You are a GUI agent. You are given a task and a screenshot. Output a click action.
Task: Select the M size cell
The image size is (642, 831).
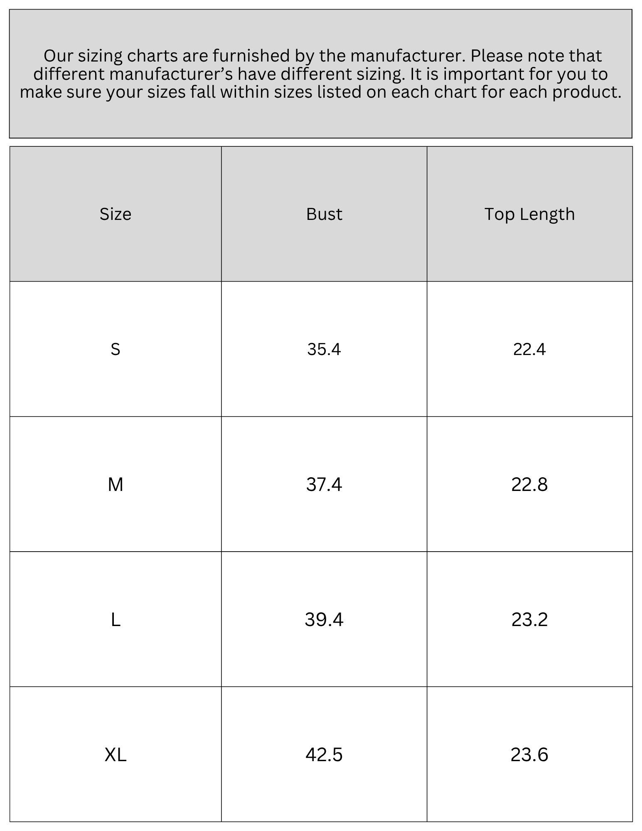[116, 484]
